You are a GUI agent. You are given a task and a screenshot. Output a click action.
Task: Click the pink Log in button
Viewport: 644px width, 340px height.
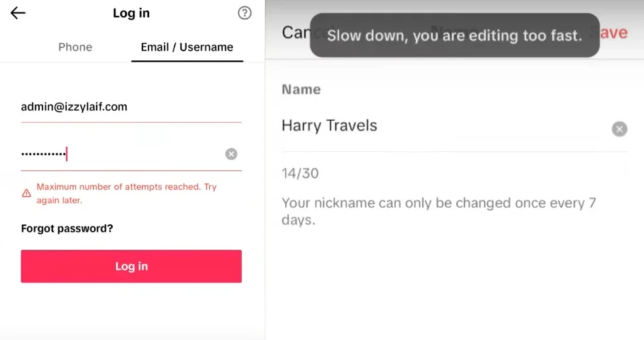click(131, 266)
